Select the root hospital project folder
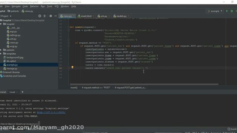Screen dimensions: 237x133 [7, 20]
